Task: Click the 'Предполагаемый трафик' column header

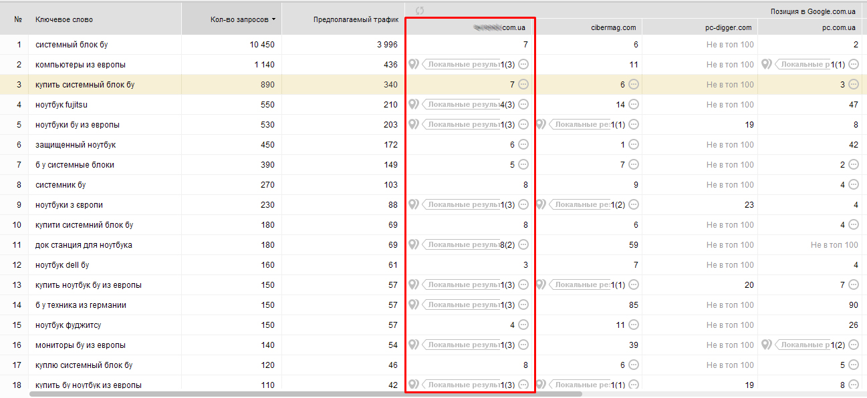Action: pos(356,19)
